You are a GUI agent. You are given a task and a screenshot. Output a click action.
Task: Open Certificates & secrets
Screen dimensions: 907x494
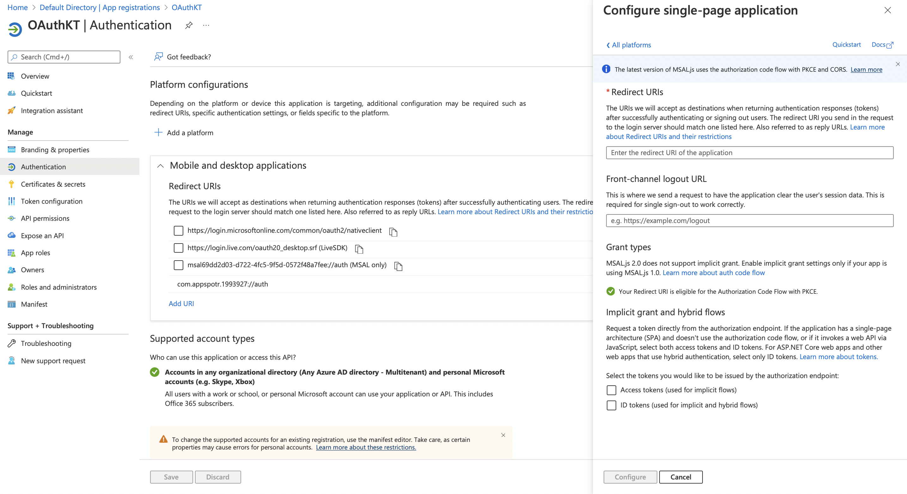click(53, 184)
